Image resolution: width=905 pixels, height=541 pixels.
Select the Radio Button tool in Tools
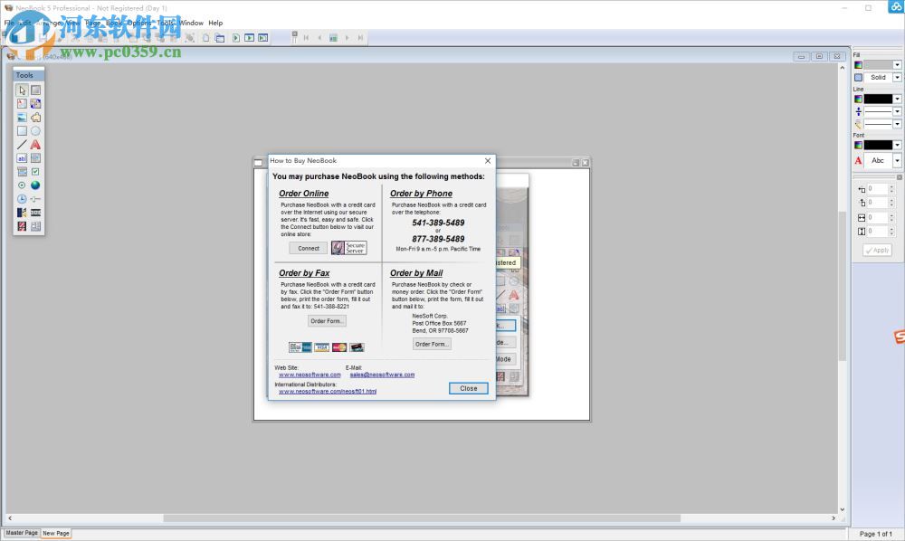(22, 185)
